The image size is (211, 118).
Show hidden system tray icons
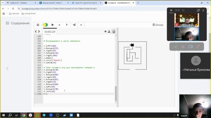click(174, 115)
